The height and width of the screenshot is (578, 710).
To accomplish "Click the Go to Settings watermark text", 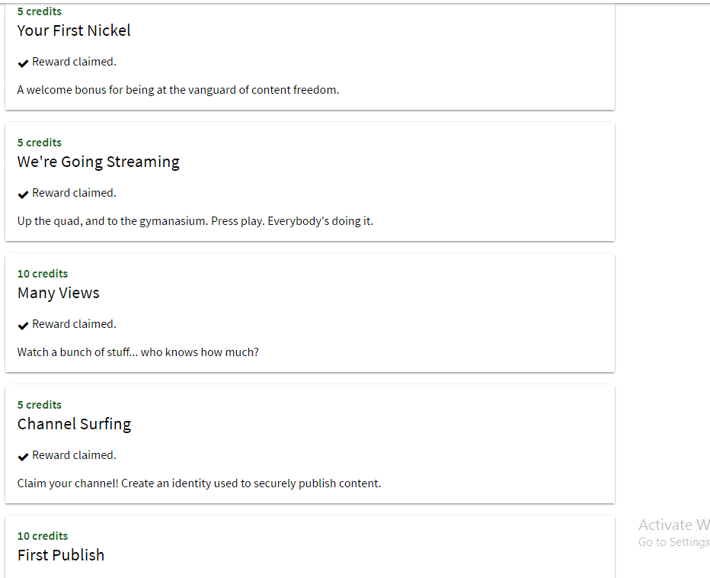I will 673,542.
